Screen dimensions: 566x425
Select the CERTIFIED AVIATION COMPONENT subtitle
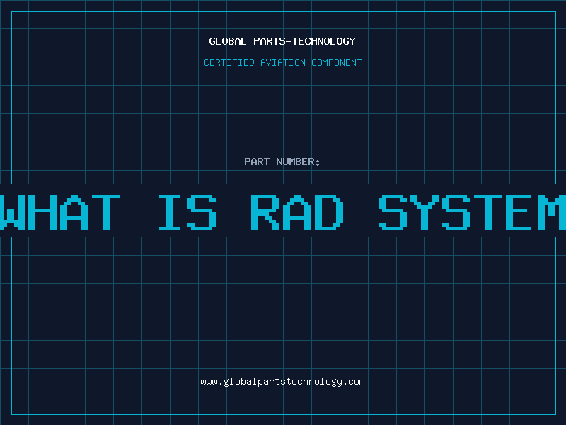(x=282, y=62)
